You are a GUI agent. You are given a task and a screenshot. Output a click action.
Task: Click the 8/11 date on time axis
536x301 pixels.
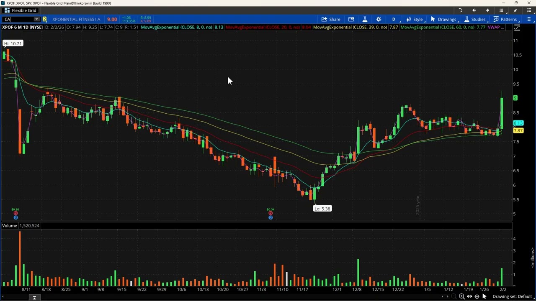(26, 289)
